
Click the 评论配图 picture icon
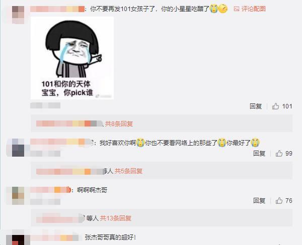(237, 9)
